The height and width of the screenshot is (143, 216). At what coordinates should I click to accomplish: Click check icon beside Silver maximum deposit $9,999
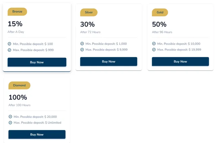tap(82, 49)
